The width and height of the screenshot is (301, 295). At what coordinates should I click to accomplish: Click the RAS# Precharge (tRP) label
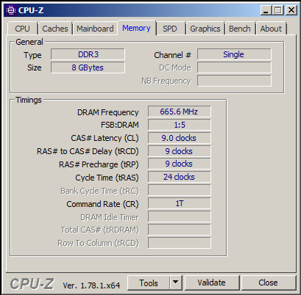[x=99, y=164]
